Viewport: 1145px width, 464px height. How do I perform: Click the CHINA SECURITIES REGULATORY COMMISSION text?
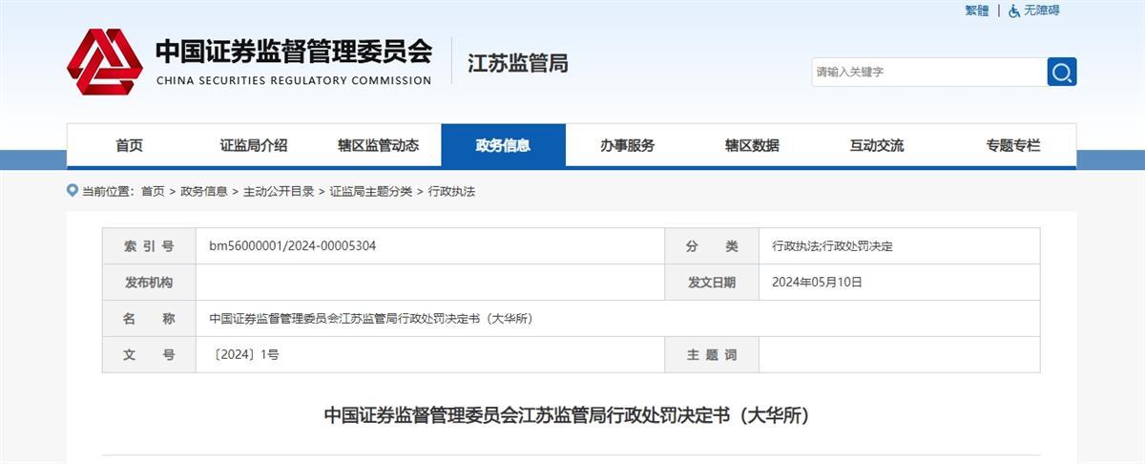pyautogui.click(x=294, y=80)
